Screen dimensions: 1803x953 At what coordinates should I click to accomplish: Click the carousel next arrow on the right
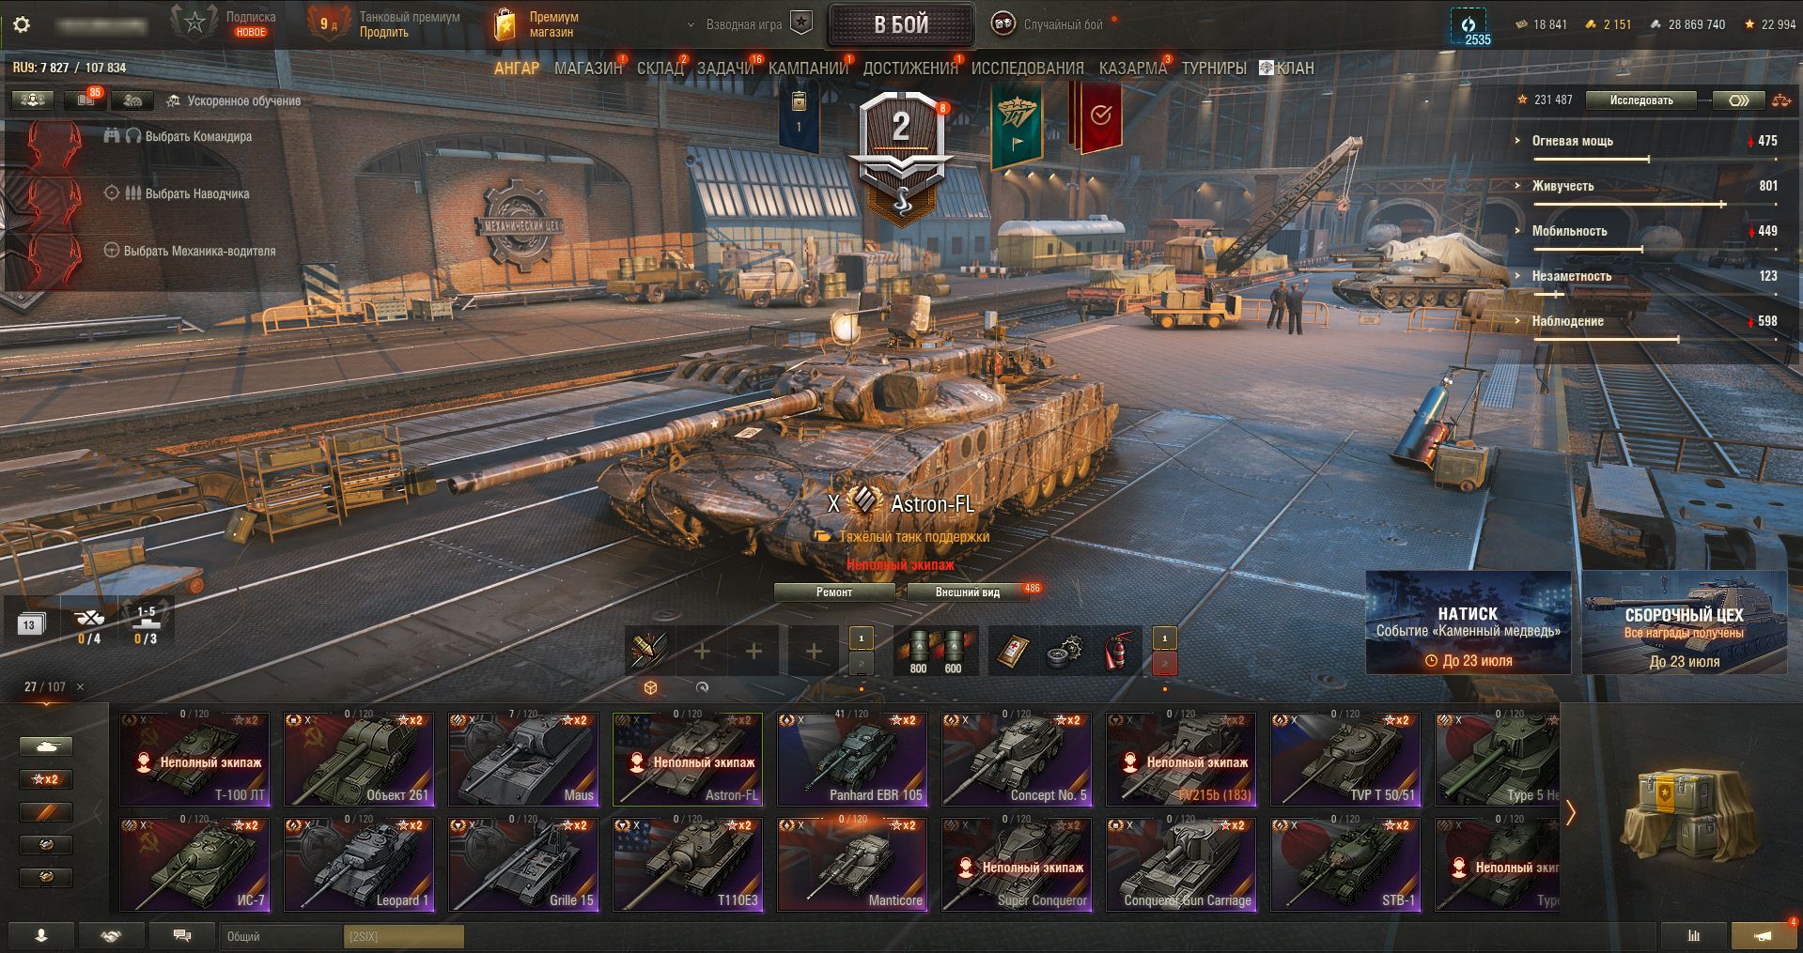pos(1569,812)
